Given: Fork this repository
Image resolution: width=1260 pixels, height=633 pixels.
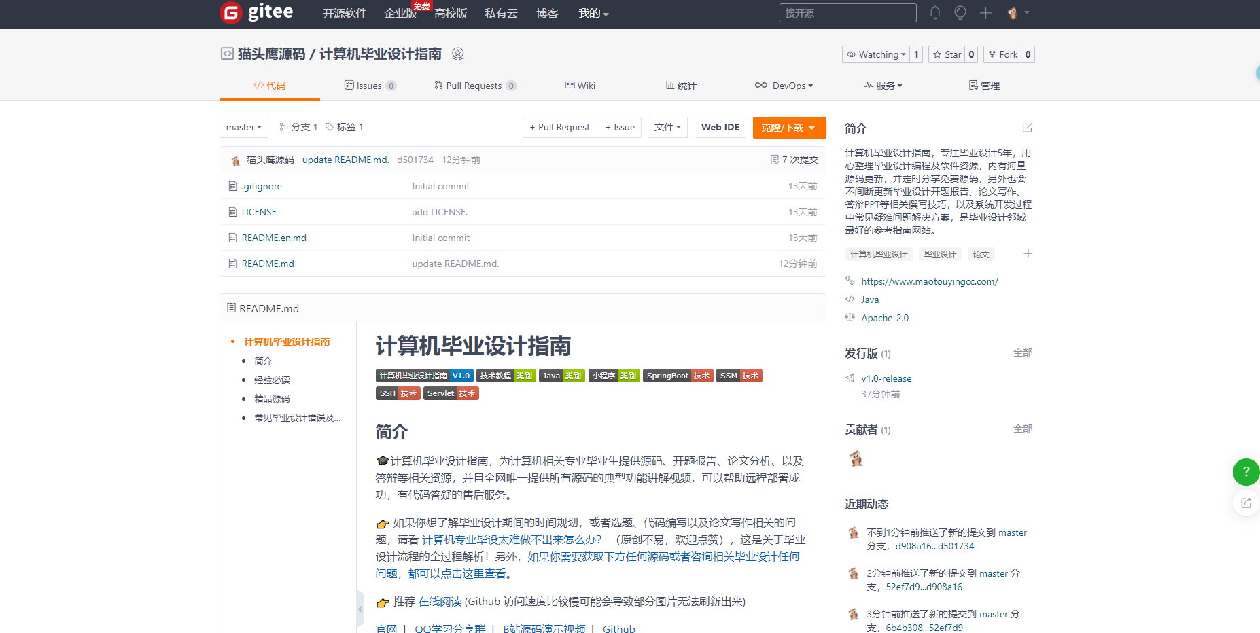Looking at the screenshot, I should 1002,54.
